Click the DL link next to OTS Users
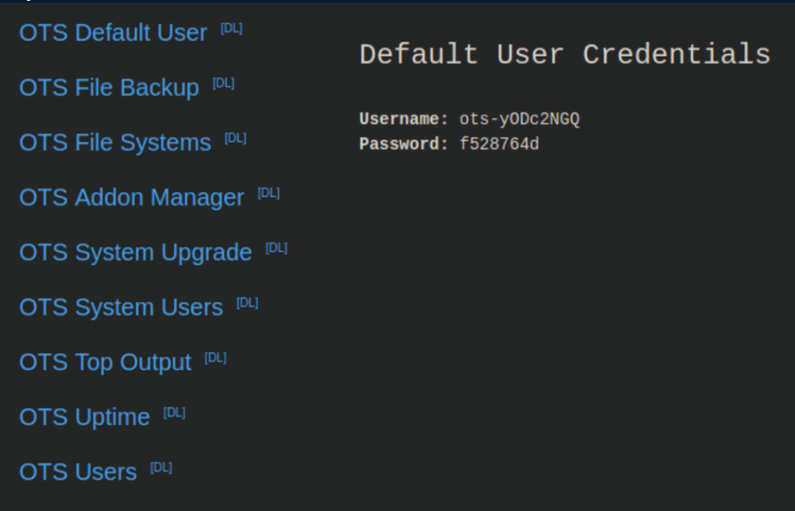Screen dimensions: 795x511 point(161,468)
